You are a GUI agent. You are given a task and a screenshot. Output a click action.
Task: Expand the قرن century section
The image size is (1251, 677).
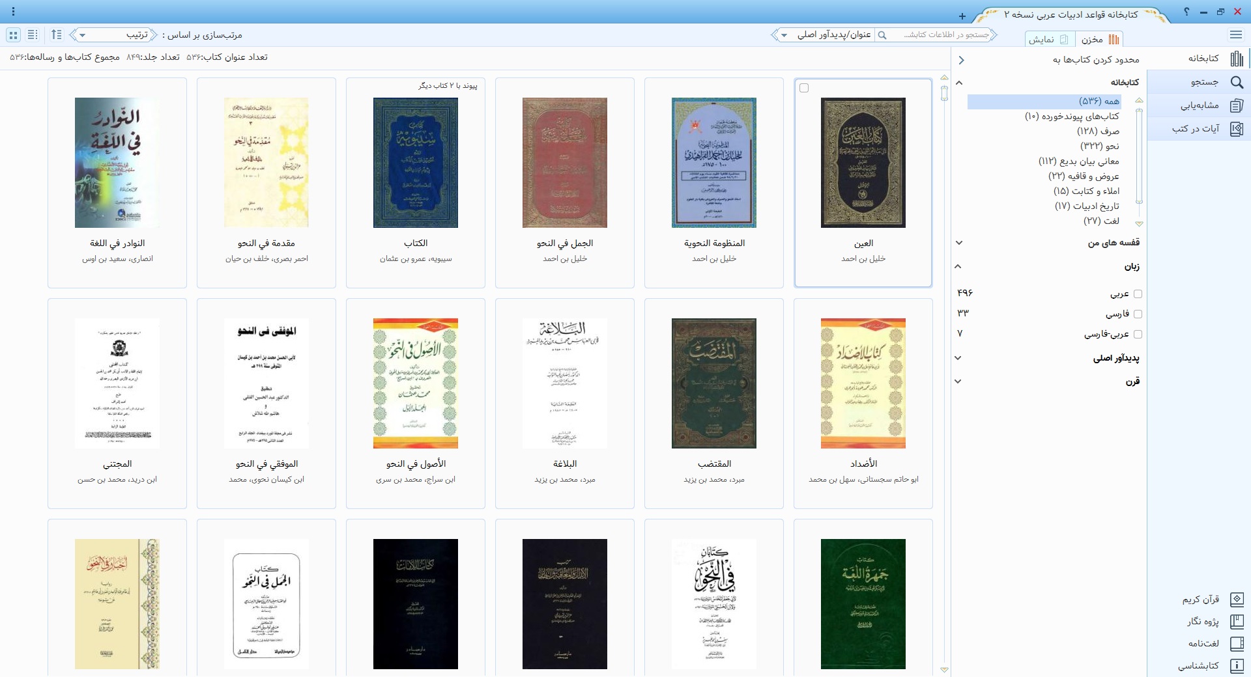(958, 381)
